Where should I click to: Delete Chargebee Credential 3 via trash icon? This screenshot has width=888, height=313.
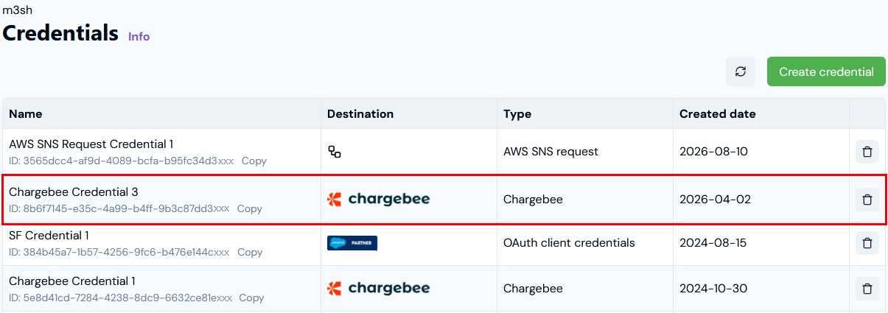tap(867, 199)
